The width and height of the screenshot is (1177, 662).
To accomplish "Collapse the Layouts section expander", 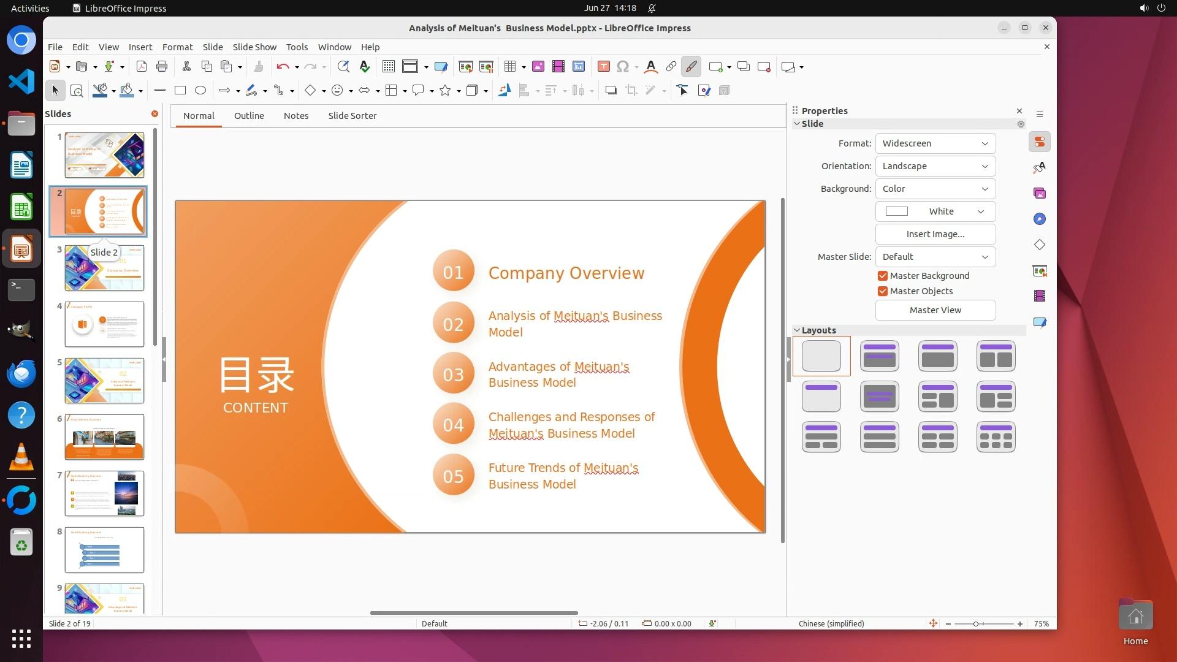I will tap(797, 330).
